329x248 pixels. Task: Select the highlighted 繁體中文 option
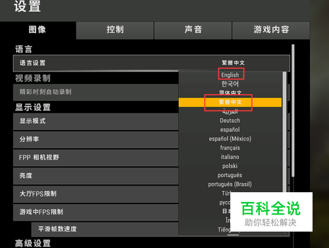pyautogui.click(x=230, y=102)
